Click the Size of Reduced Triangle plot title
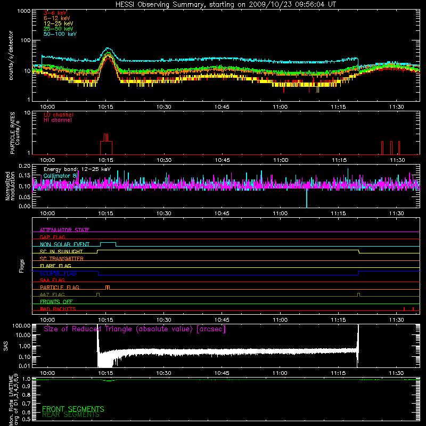426x426 pixels. [x=135, y=329]
